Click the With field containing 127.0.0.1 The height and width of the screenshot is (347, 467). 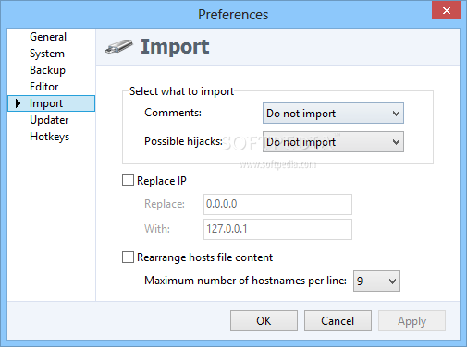277,229
